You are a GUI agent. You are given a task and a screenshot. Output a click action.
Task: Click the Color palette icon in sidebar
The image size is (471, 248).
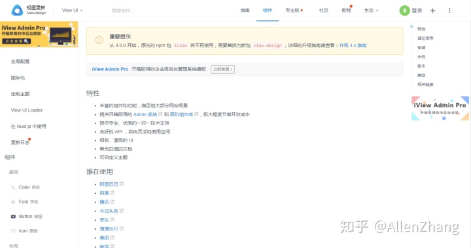[13, 187]
